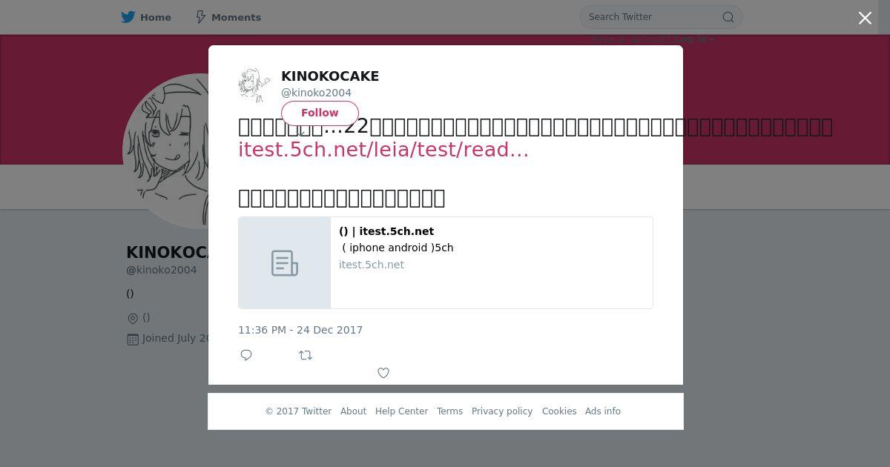
Task: Follow KINOKOCAKE
Action: tap(320, 113)
